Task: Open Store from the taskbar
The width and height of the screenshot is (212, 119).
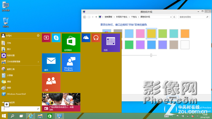Action: tap(50, 116)
